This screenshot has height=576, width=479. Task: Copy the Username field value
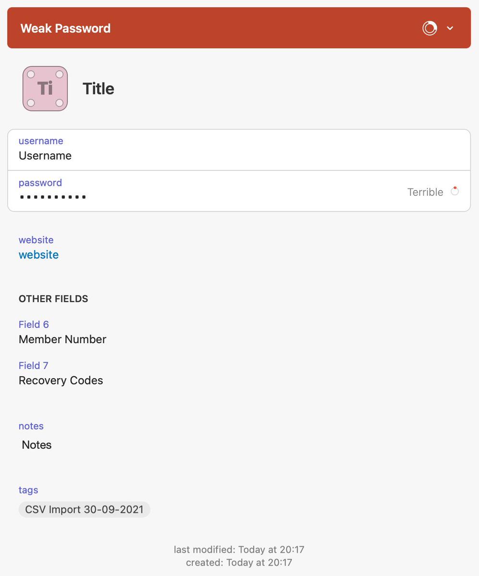tap(45, 156)
